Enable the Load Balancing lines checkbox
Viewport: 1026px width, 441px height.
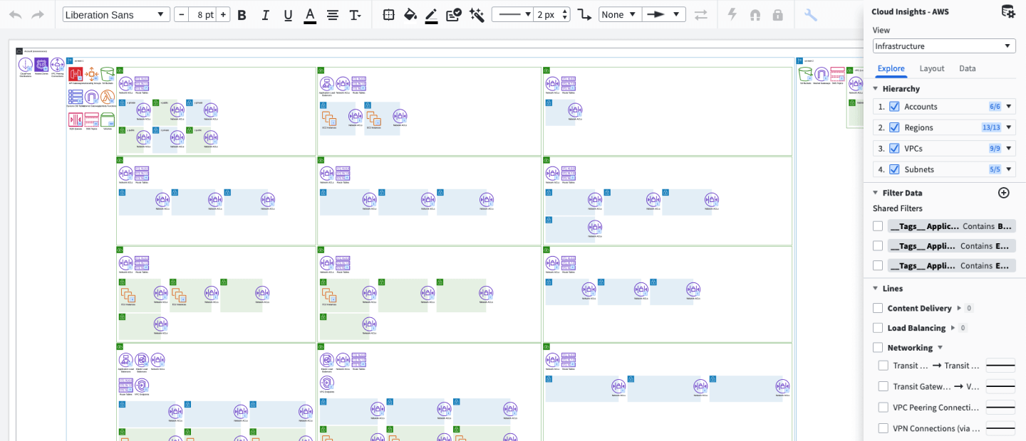[x=878, y=328]
